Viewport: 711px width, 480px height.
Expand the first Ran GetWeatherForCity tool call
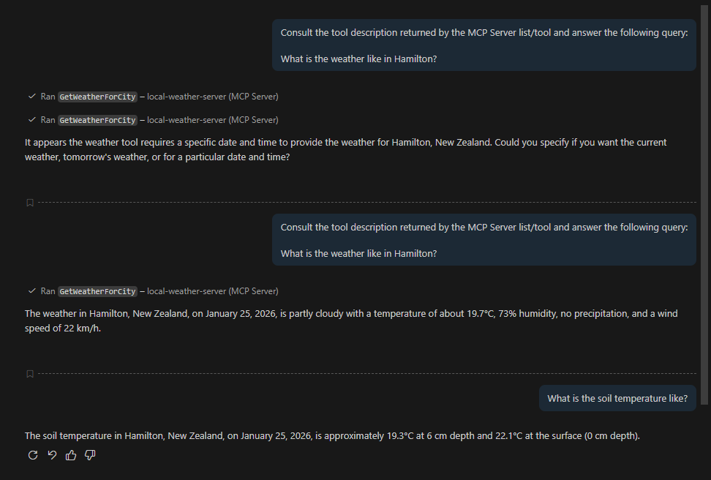coord(97,97)
